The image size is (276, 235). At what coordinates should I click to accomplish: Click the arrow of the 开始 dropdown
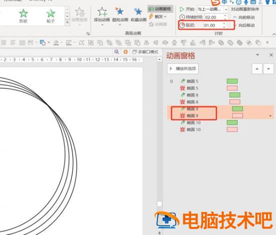[226, 10]
